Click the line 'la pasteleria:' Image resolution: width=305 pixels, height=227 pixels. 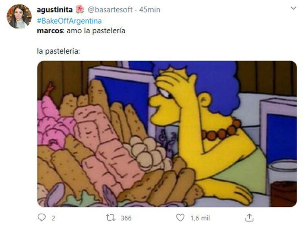pos(58,51)
